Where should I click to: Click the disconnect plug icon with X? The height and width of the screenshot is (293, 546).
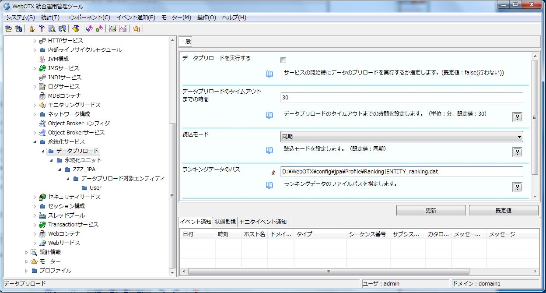(x=18, y=29)
